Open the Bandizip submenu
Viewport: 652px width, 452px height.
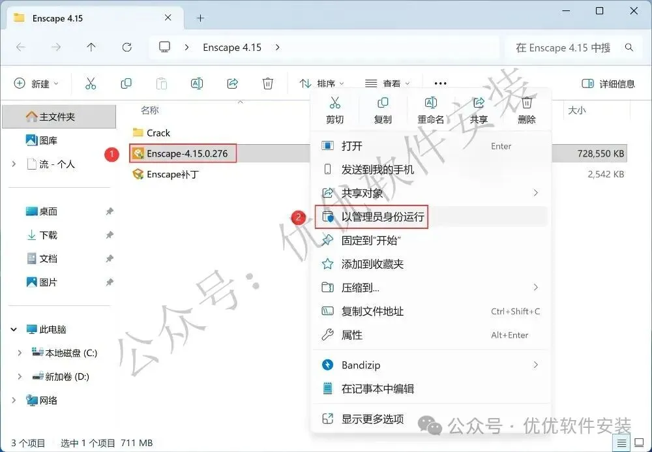point(431,365)
